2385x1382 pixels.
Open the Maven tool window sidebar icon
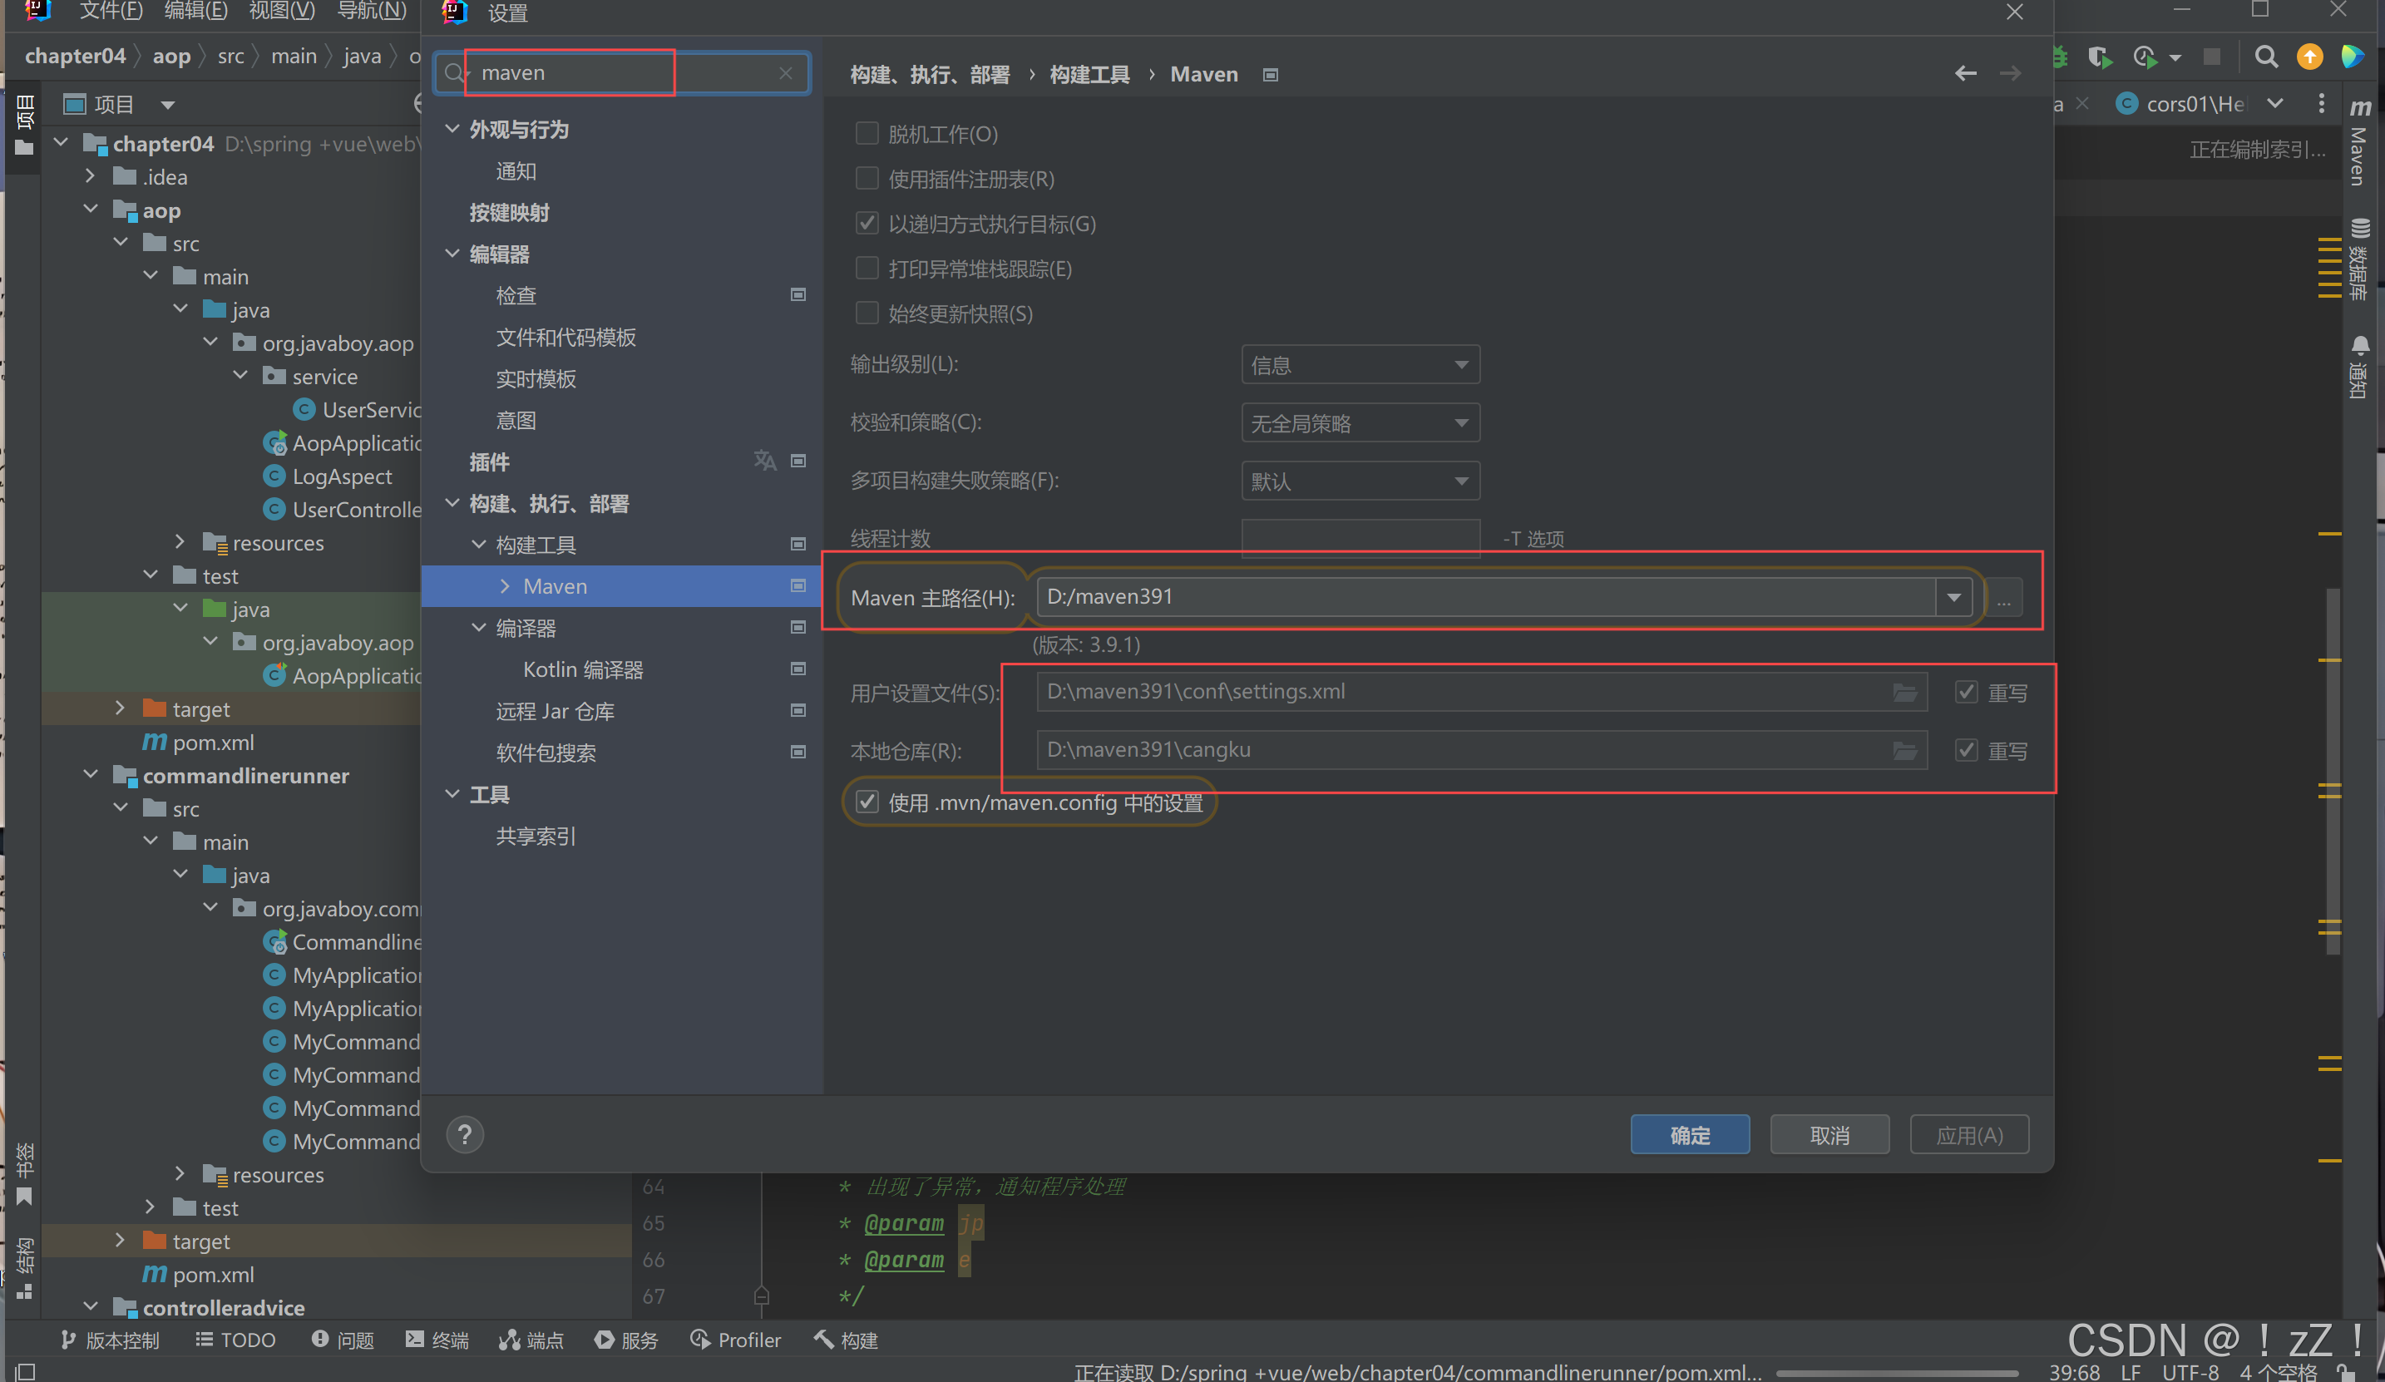click(2359, 142)
